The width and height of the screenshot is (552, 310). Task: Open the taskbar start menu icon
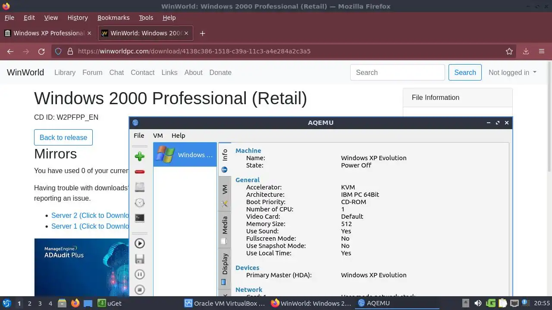pyautogui.click(x=7, y=303)
